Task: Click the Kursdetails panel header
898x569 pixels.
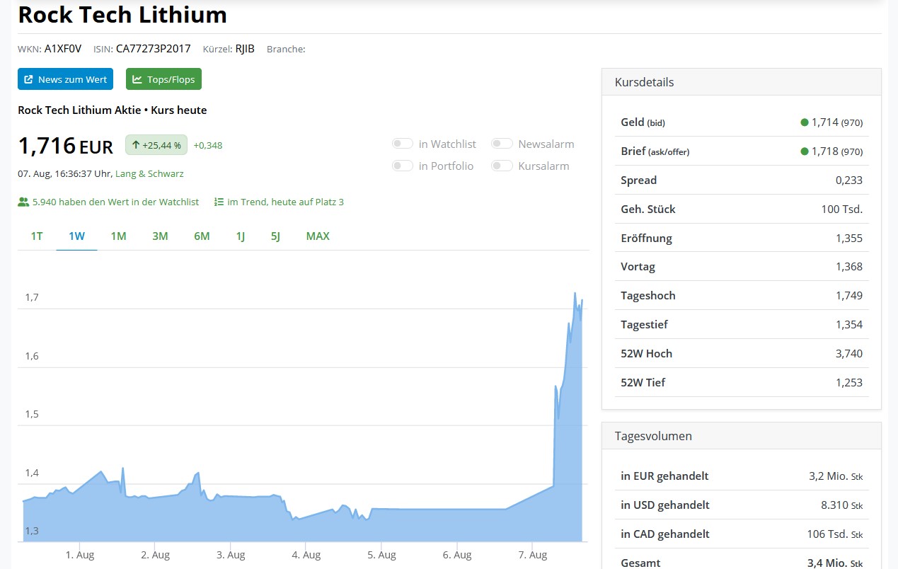Action: 741,82
